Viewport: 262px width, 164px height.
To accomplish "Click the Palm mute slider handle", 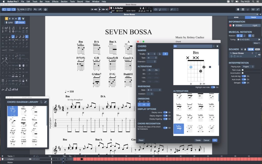I will pyautogui.click(x=243, y=70).
